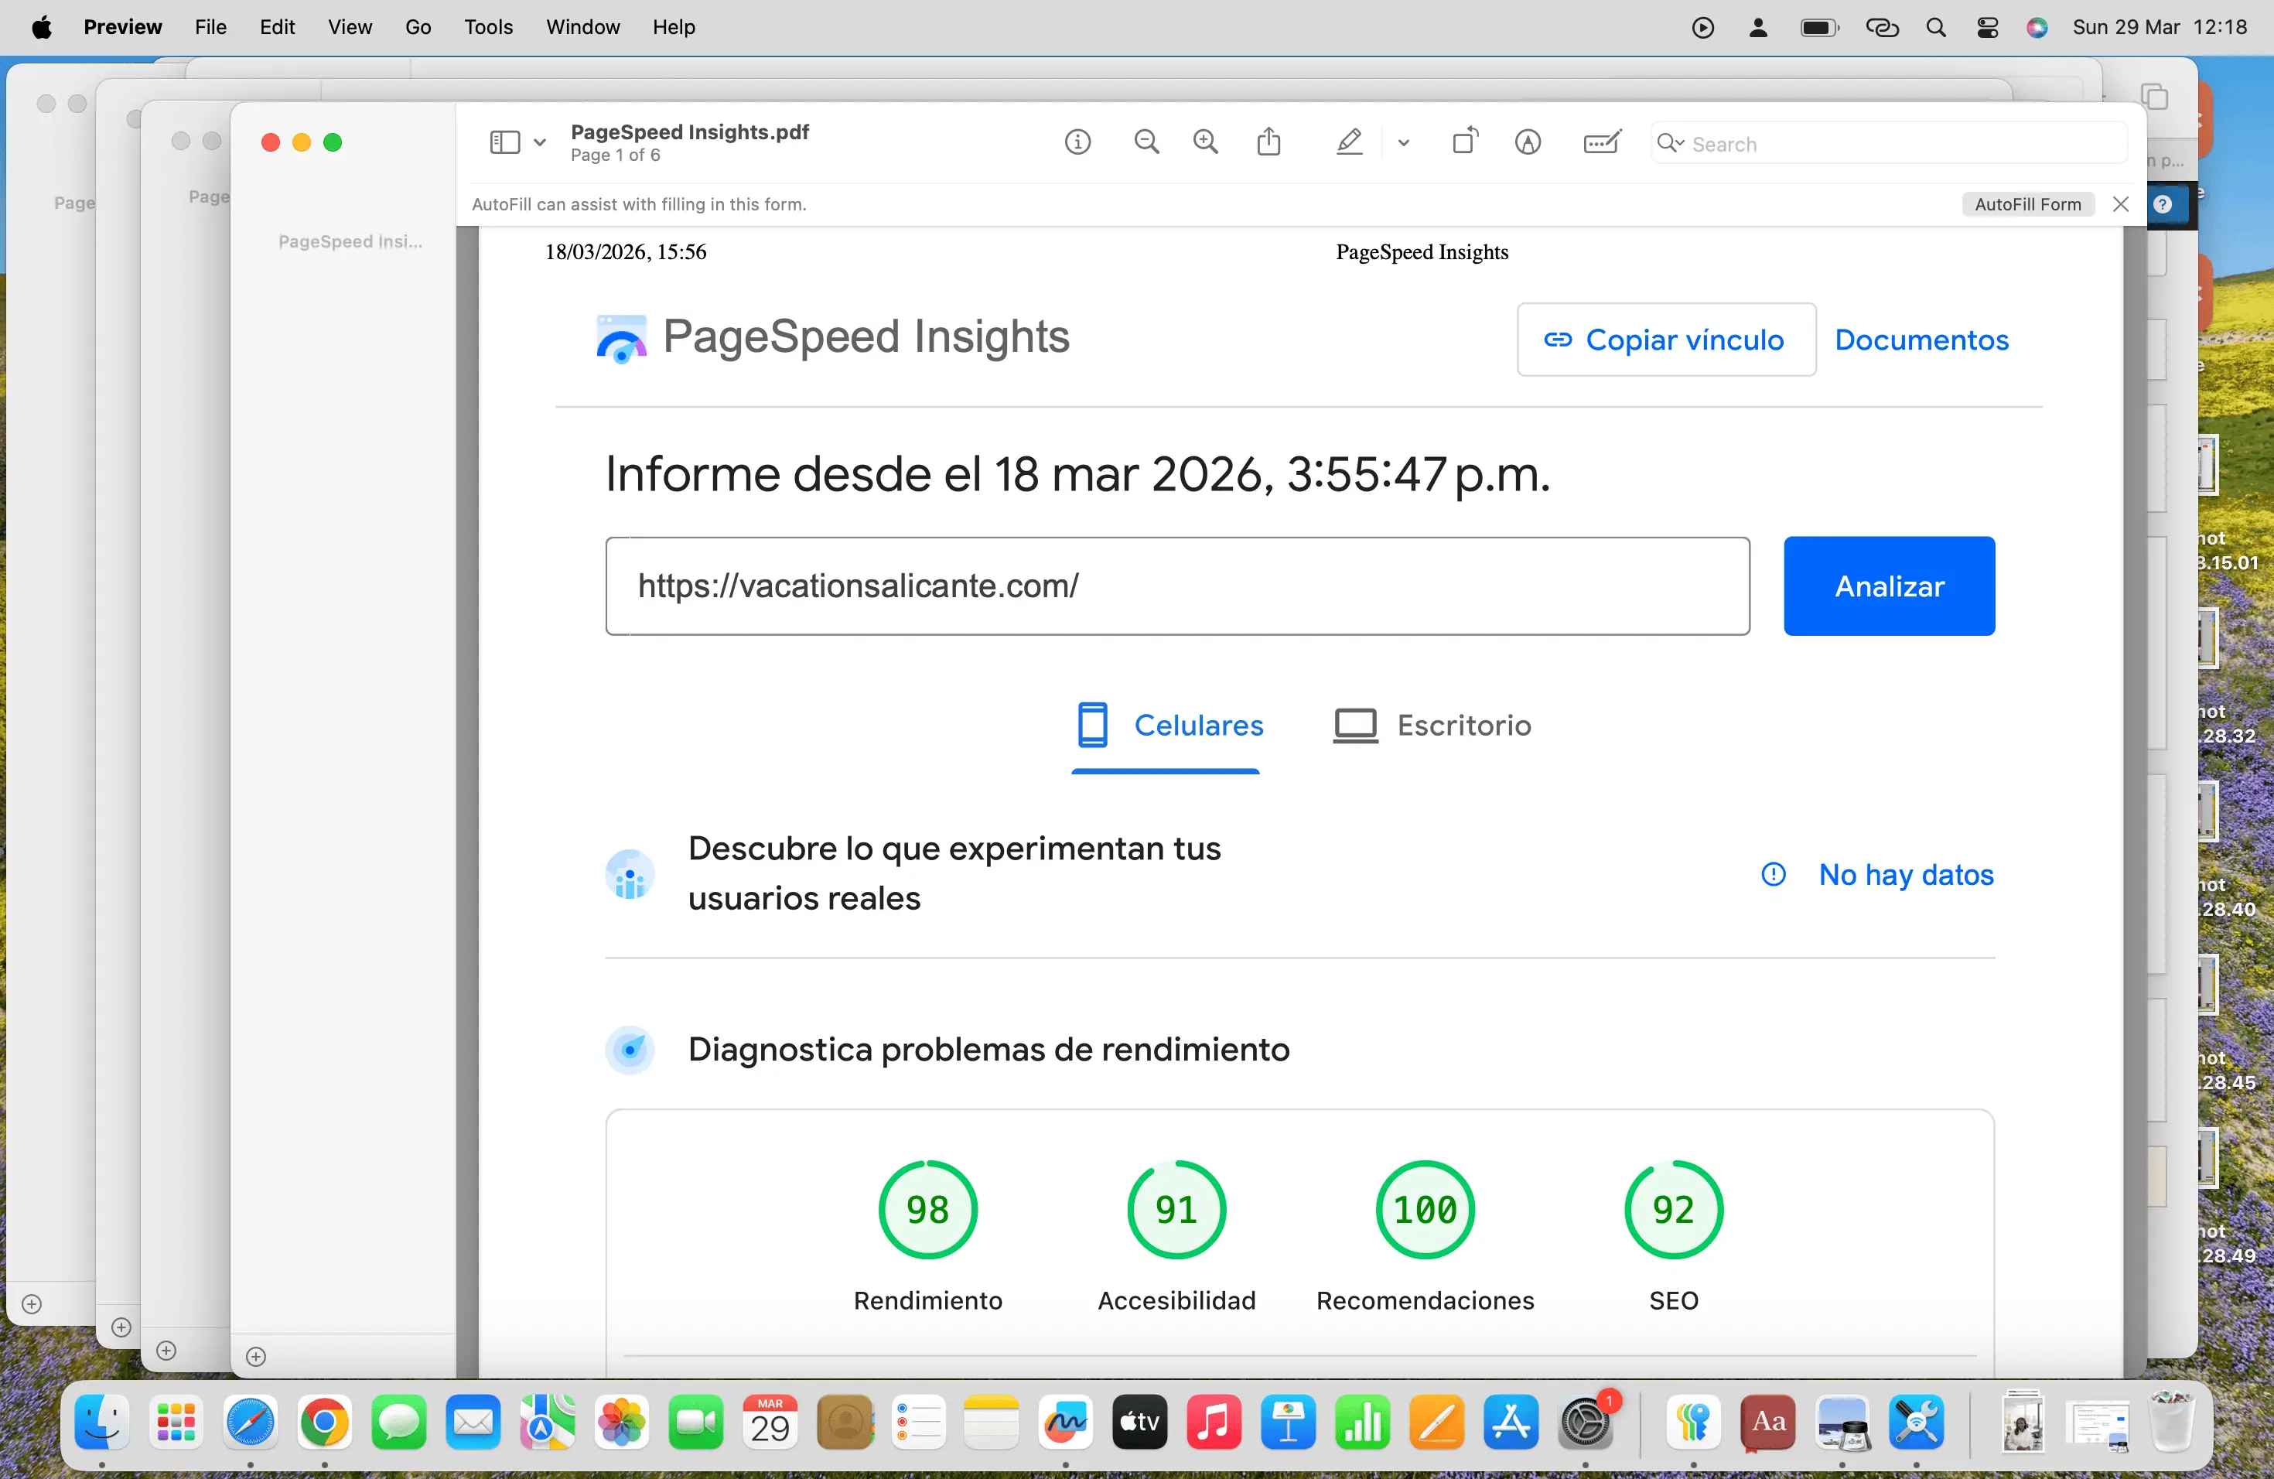The width and height of the screenshot is (2274, 1479).
Task: Expand highlight color options chevron
Action: [x=1404, y=143]
